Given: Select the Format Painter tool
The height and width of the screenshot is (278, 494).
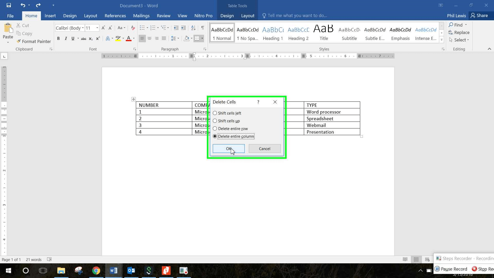Looking at the screenshot, I should point(34,41).
